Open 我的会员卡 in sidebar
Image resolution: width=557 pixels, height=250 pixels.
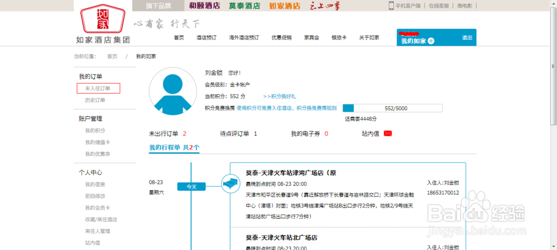(x=97, y=208)
